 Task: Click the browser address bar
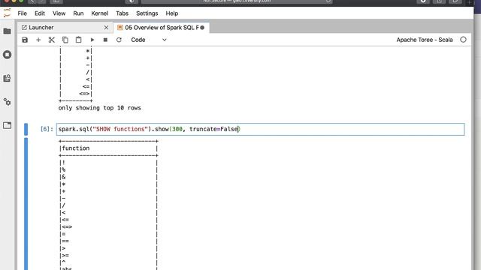237,1
